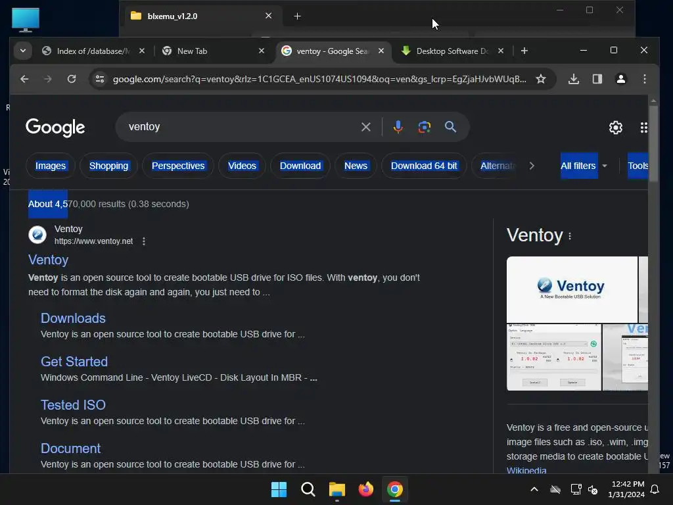673x505 pixels.
Task: Search by image with Google Lens icon
Action: [424, 127]
